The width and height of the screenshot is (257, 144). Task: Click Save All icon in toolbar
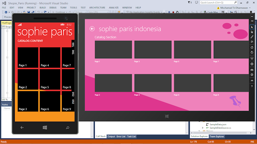pos(33,12)
